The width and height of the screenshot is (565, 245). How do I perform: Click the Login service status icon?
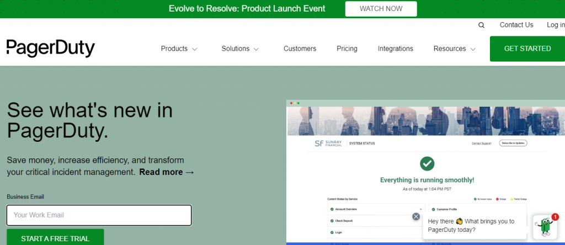pyautogui.click(x=332, y=232)
